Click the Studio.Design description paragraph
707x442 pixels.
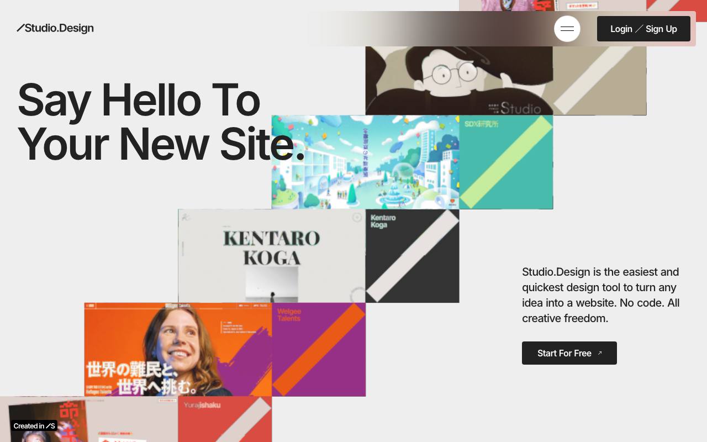tap(601, 295)
